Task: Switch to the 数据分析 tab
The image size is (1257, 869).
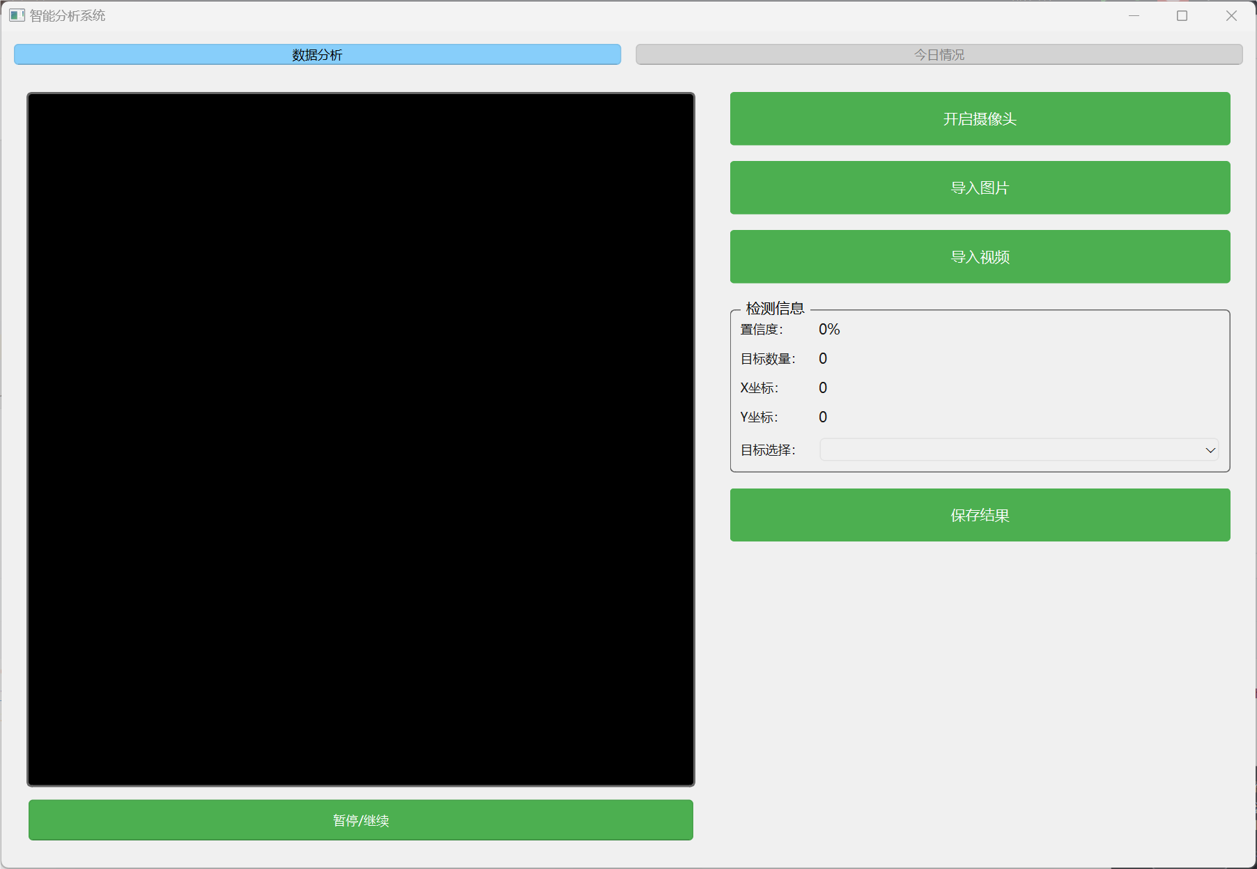Action: [x=317, y=54]
